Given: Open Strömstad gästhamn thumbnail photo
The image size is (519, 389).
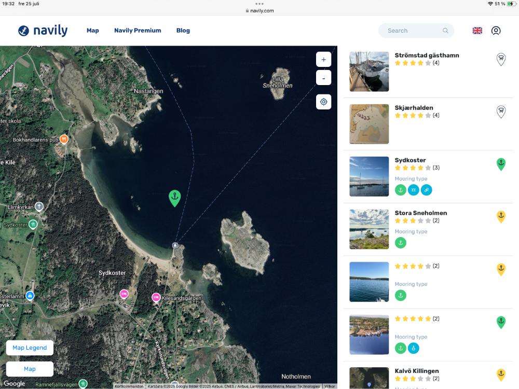Looking at the screenshot, I should [369, 72].
